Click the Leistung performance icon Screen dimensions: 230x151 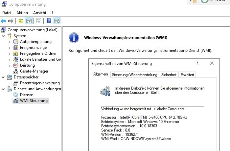tap(16, 65)
